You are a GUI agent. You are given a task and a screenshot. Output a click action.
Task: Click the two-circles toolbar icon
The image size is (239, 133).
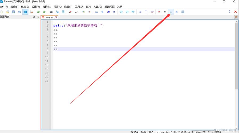133,12
